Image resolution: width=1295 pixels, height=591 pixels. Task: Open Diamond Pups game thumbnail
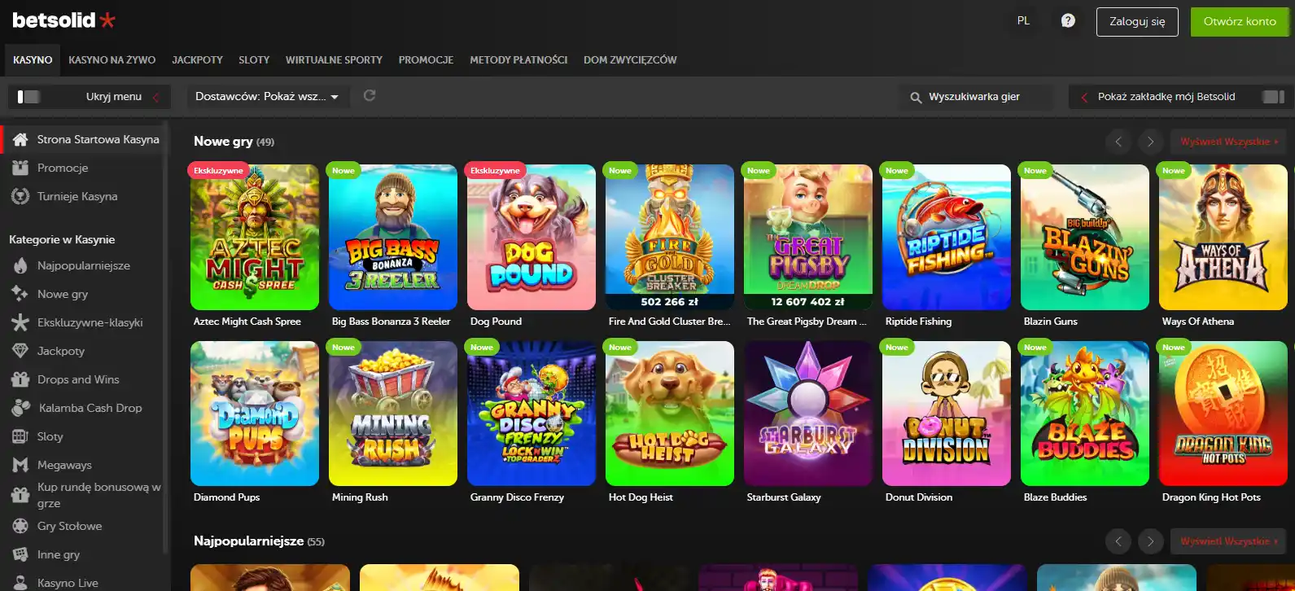click(255, 414)
